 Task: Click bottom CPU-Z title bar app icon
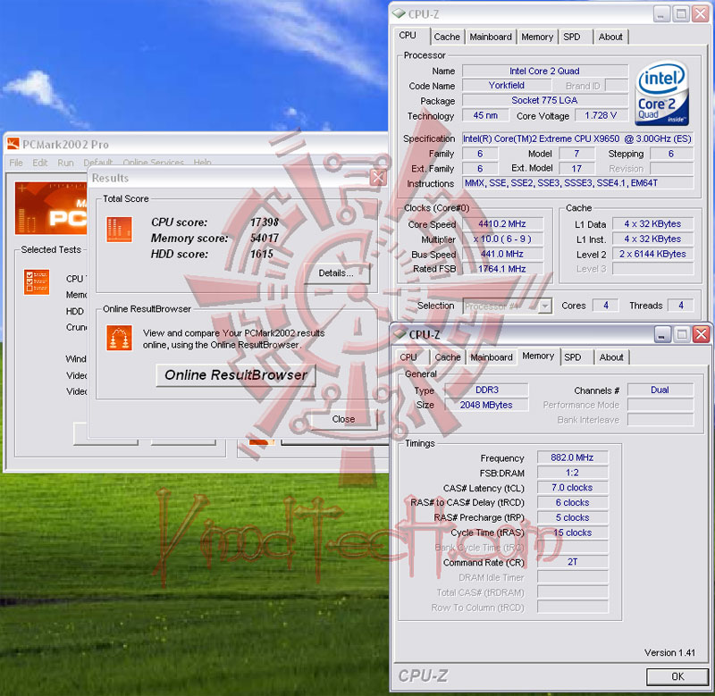pyautogui.click(x=400, y=334)
